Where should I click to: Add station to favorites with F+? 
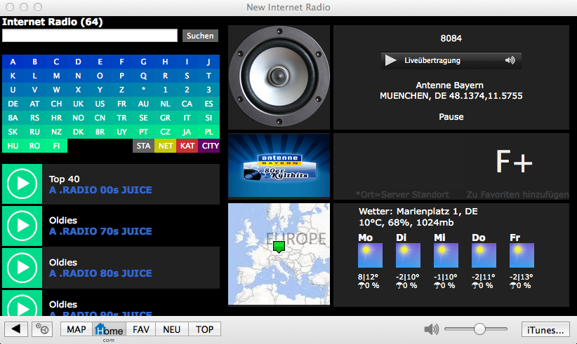coord(514,162)
